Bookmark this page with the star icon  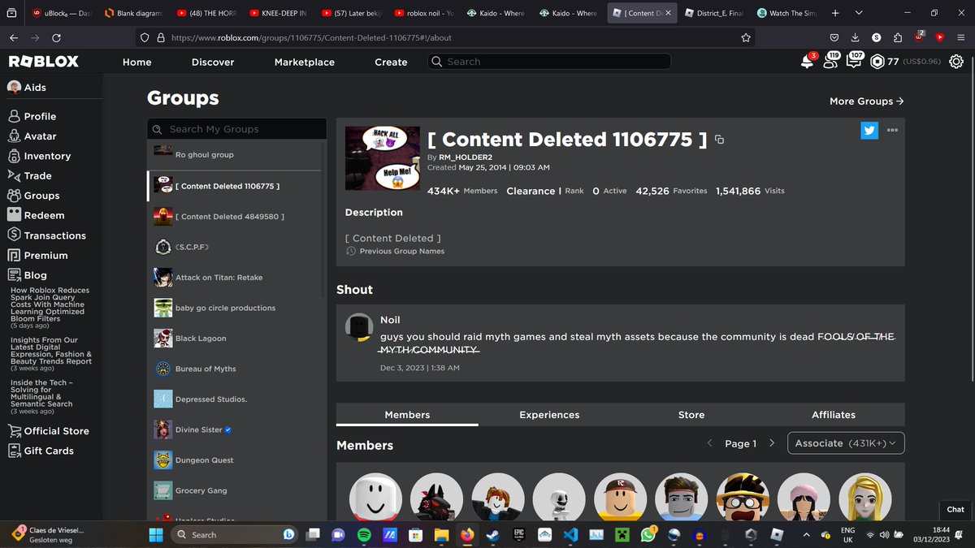click(x=746, y=37)
